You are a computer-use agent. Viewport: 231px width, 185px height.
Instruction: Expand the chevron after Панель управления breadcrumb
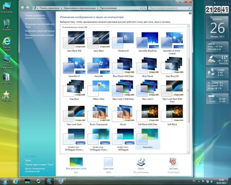[61, 8]
